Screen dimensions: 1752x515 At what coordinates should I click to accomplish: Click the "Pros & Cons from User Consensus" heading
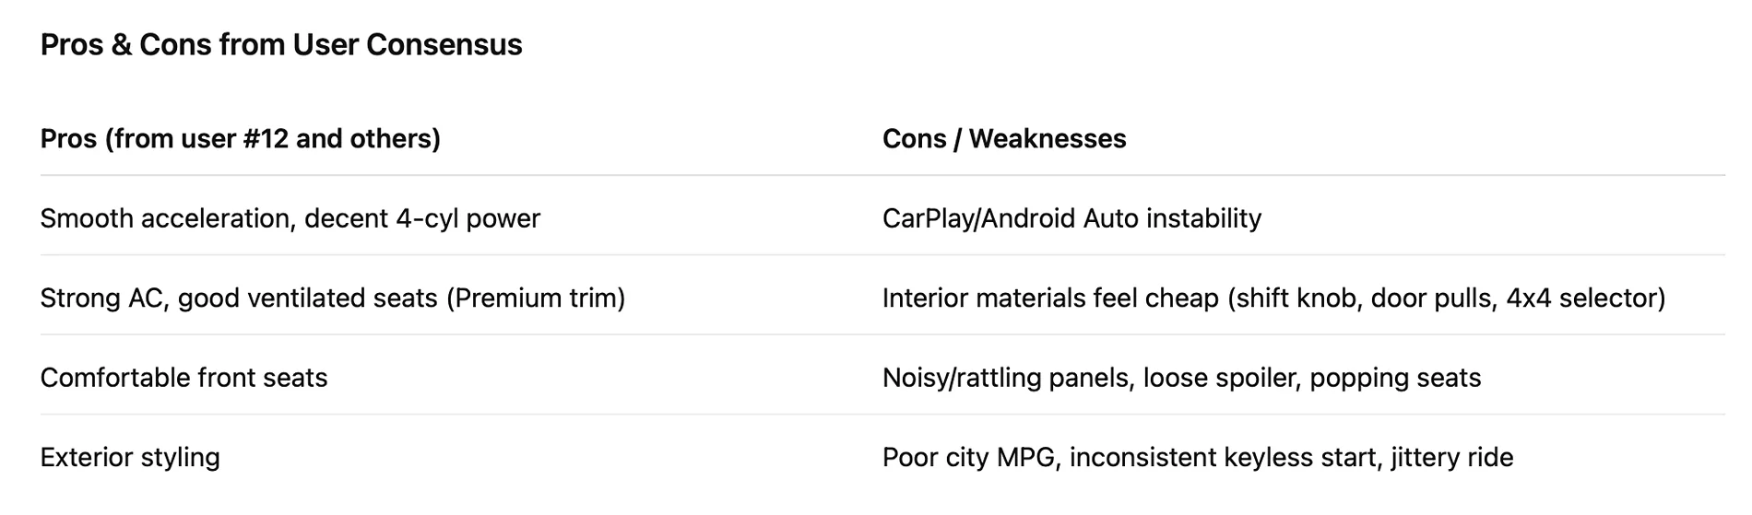(x=281, y=44)
